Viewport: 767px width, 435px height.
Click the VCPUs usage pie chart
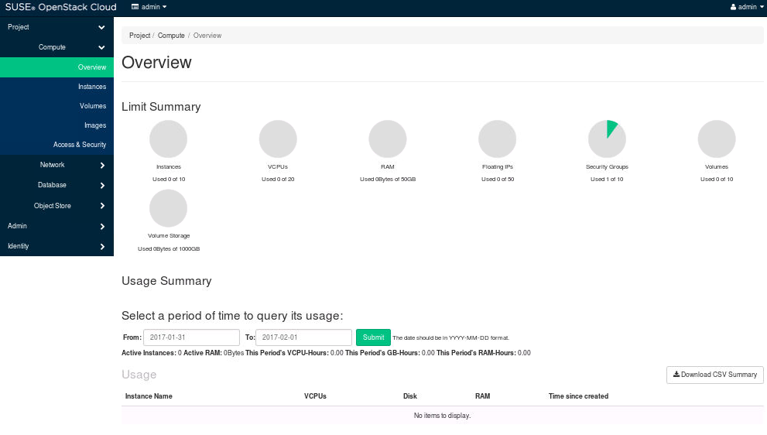278,139
